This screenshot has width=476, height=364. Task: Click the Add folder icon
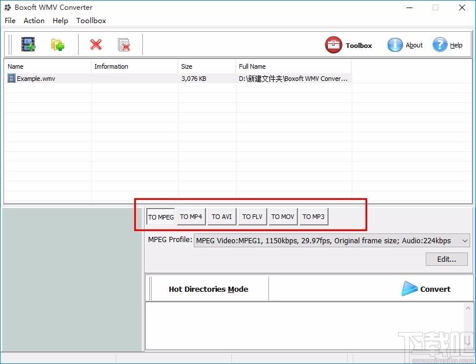pos(58,44)
